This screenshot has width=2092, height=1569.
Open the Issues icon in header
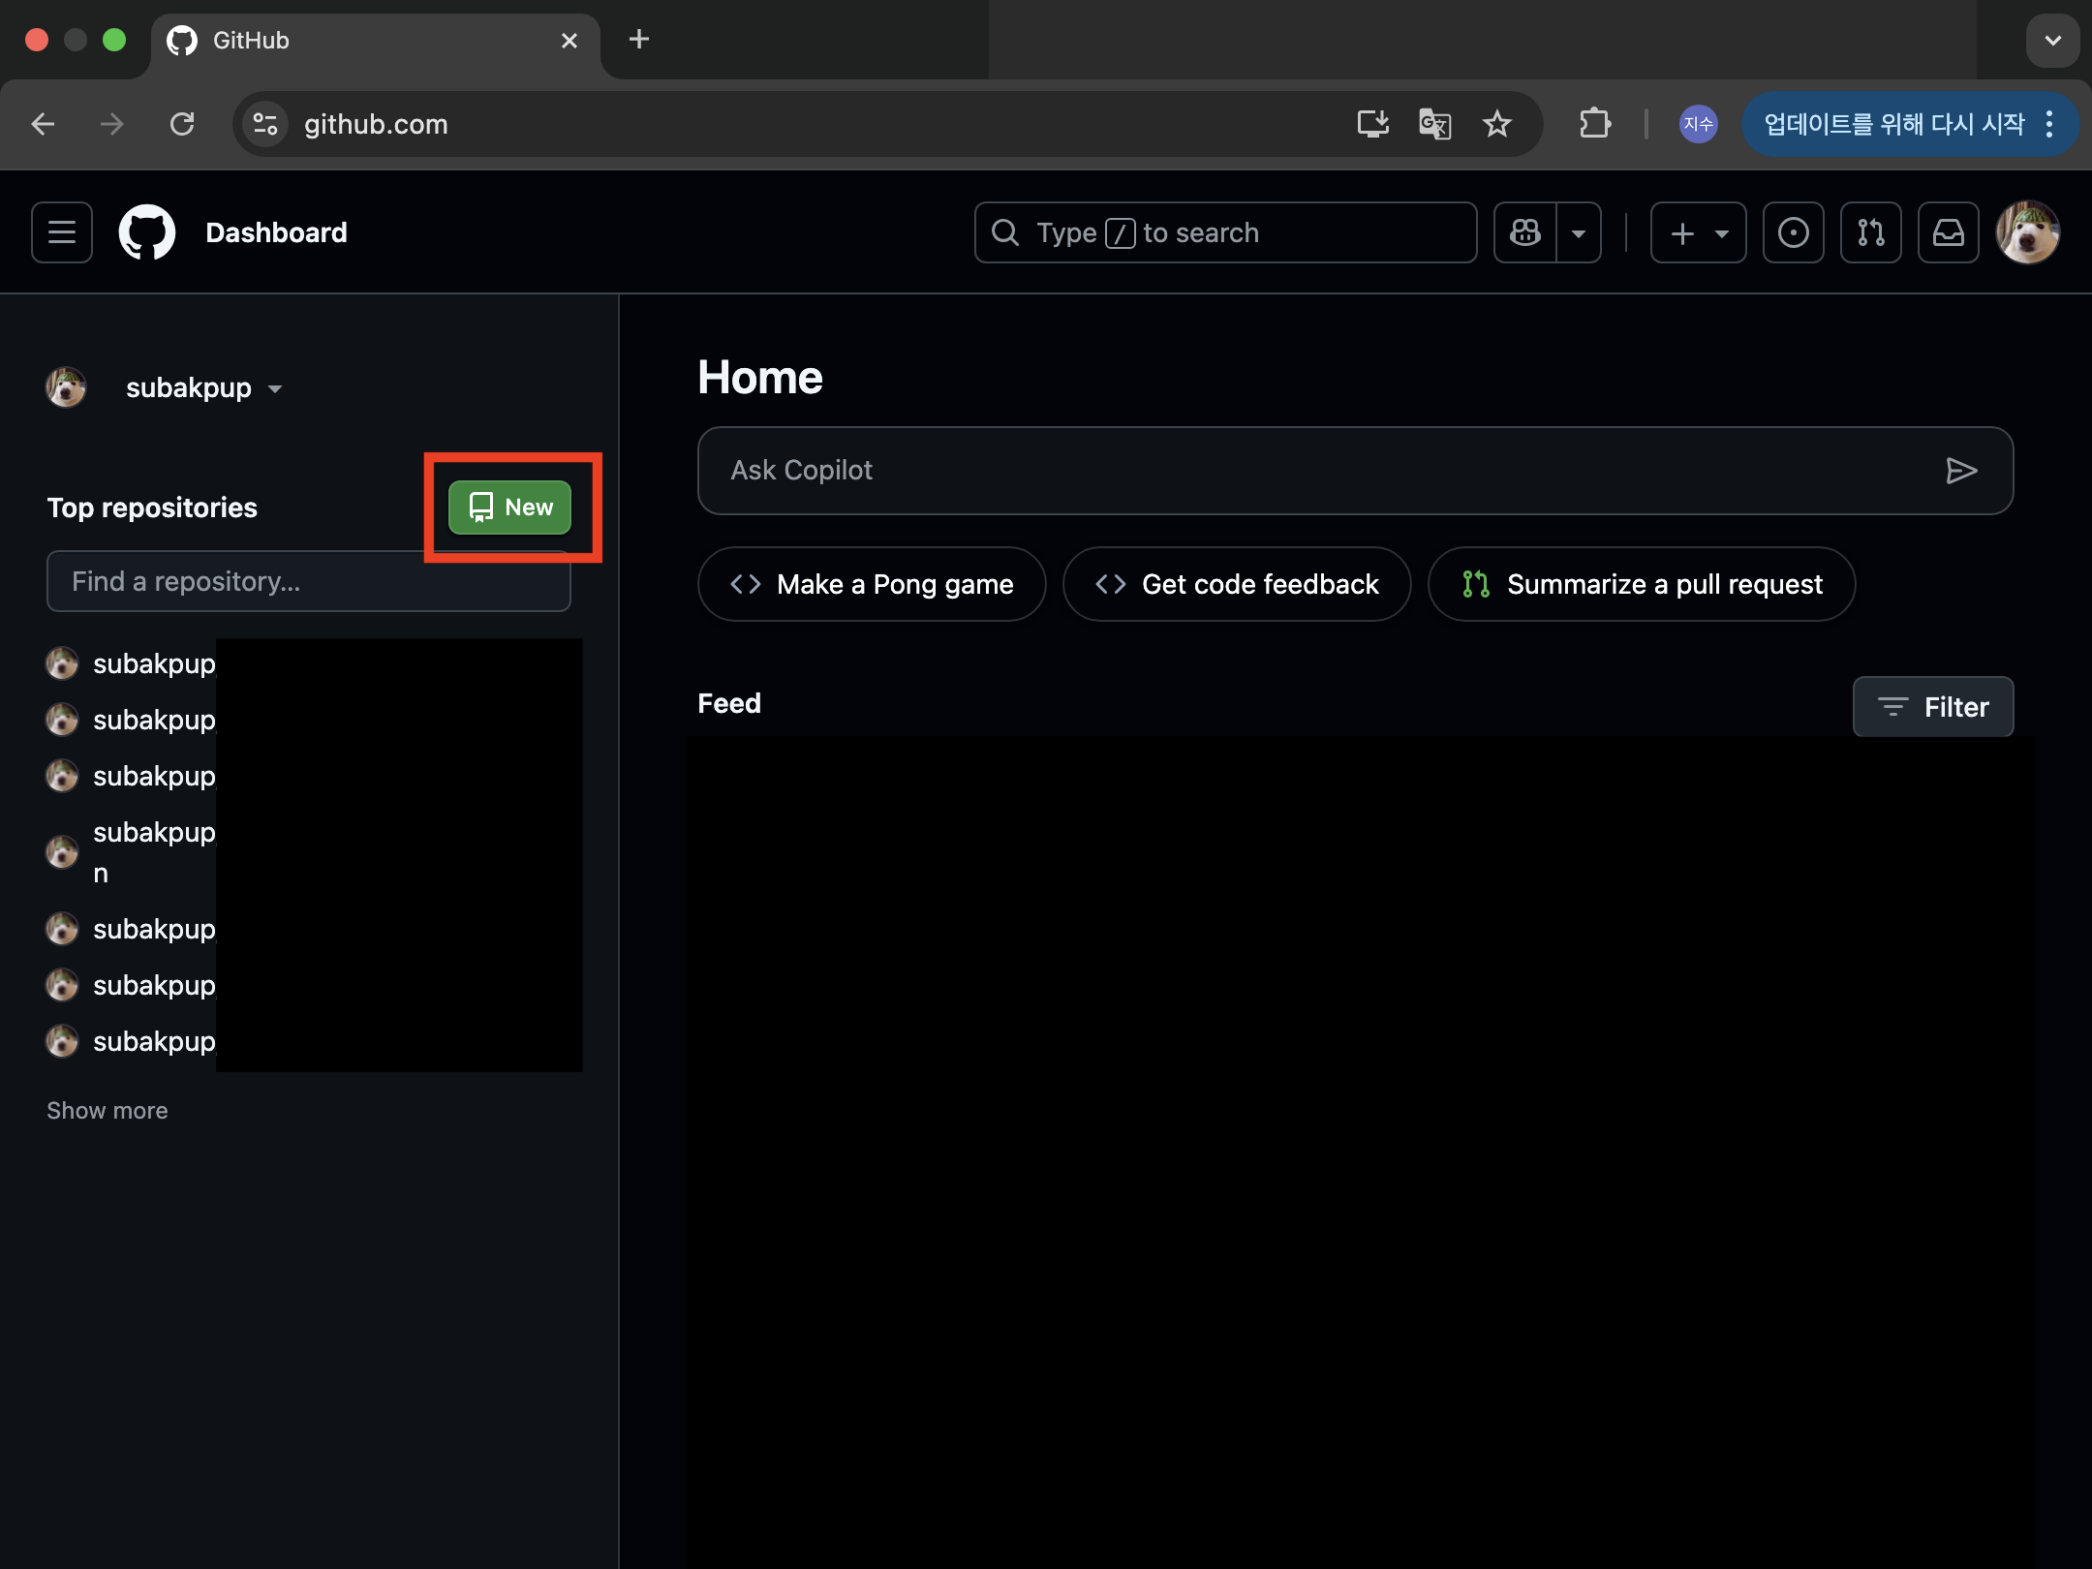(1793, 232)
